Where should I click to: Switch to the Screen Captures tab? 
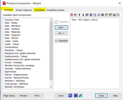[x=24, y=10]
